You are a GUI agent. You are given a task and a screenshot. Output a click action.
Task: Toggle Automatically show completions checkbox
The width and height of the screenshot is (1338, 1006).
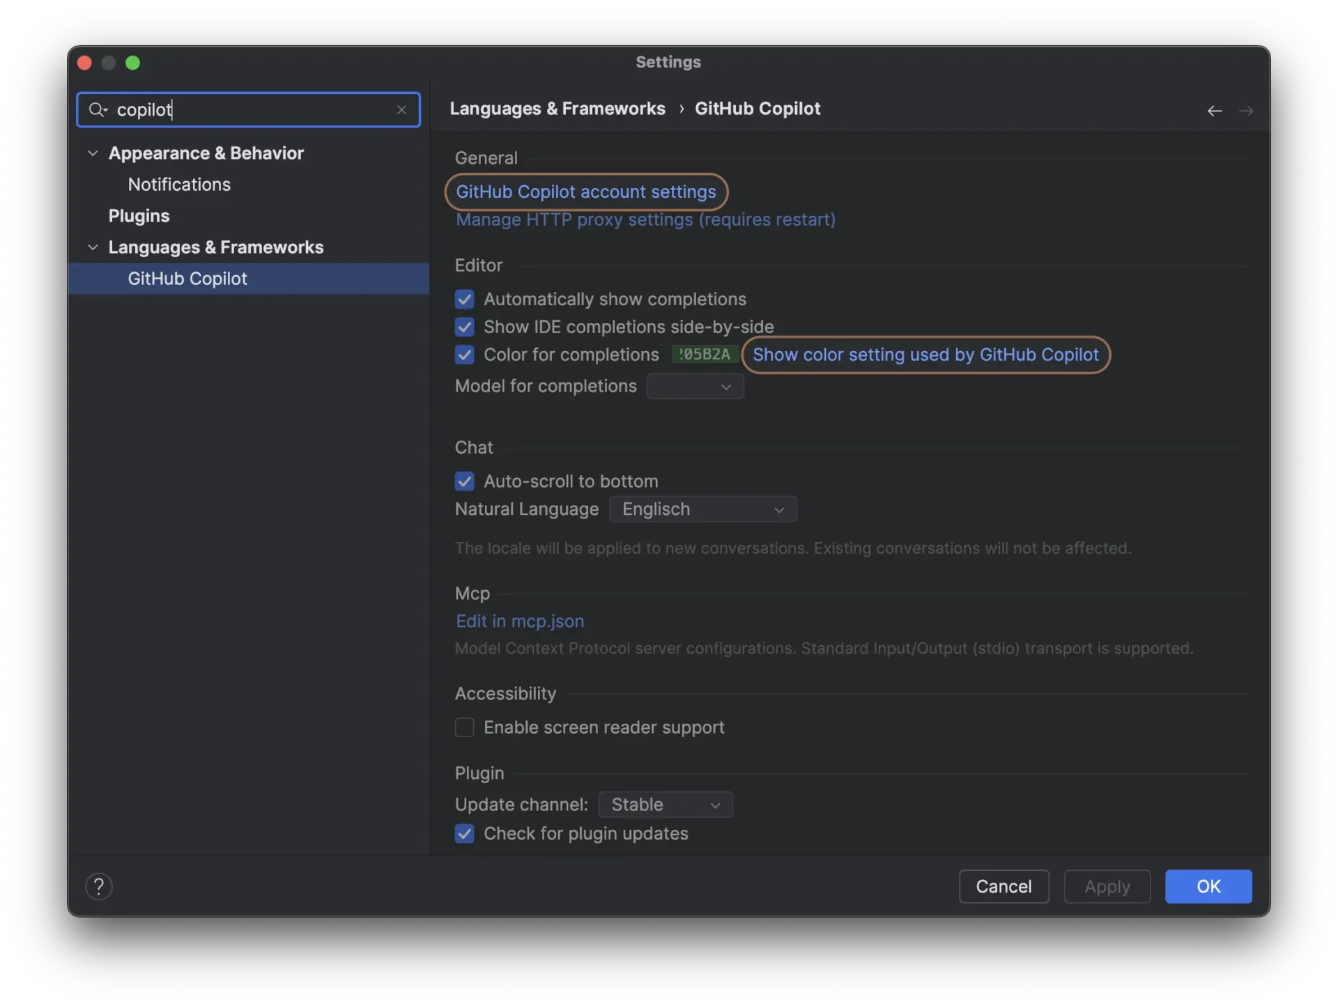pyautogui.click(x=464, y=299)
